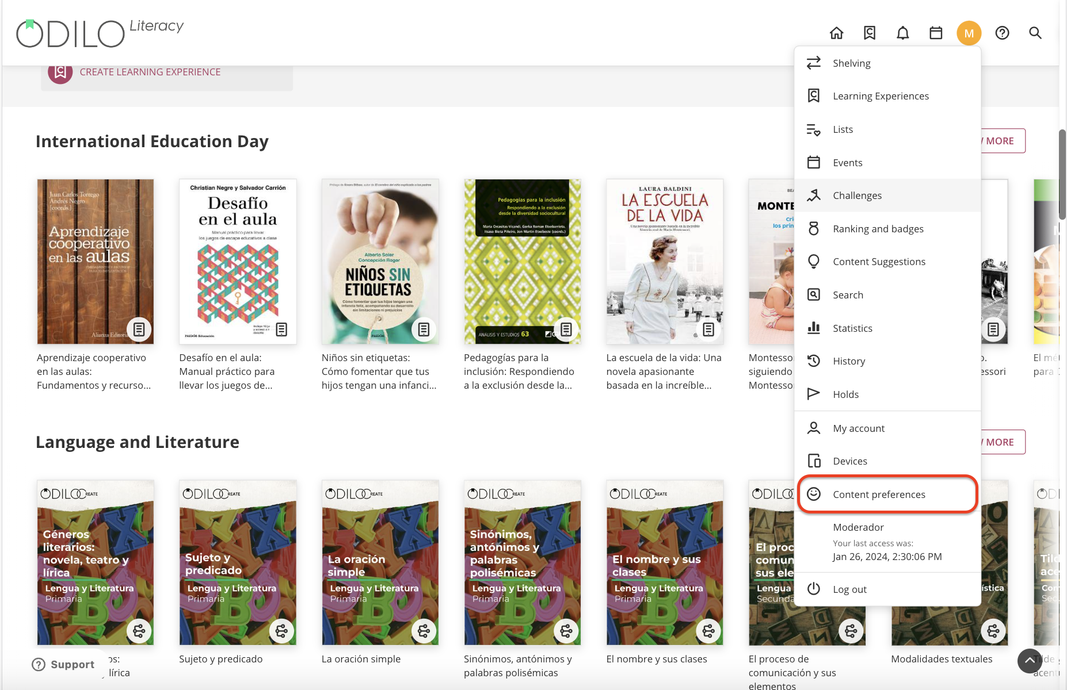Click share badge on Modalidades textuales cover
The height and width of the screenshot is (690, 1067).
point(993,631)
